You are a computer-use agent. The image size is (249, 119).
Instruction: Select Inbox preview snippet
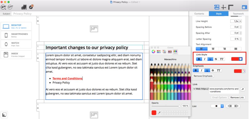coord(16,55)
